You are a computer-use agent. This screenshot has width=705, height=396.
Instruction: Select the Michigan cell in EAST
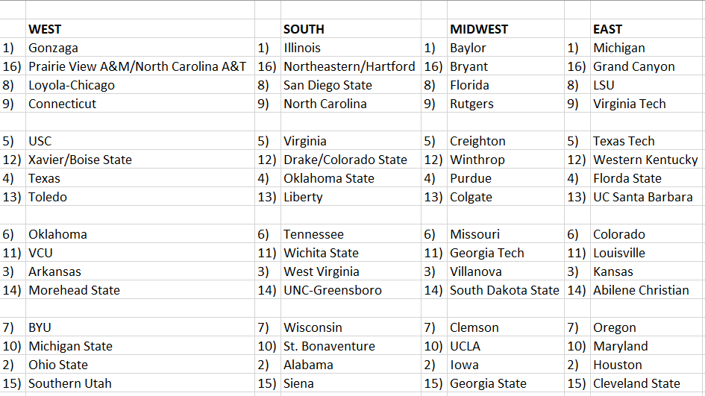coord(619,48)
